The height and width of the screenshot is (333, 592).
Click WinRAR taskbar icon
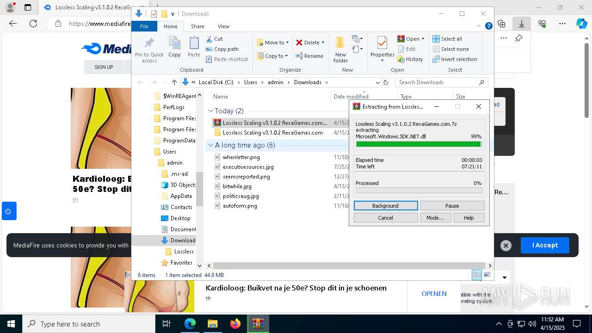(258, 324)
